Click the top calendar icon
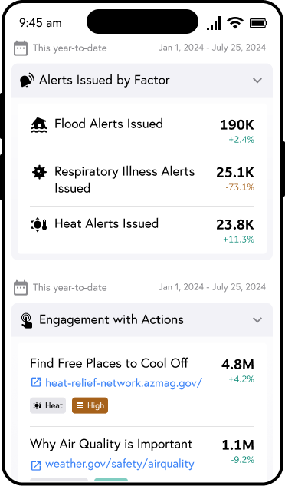The width and height of the screenshot is (285, 486). point(21,48)
